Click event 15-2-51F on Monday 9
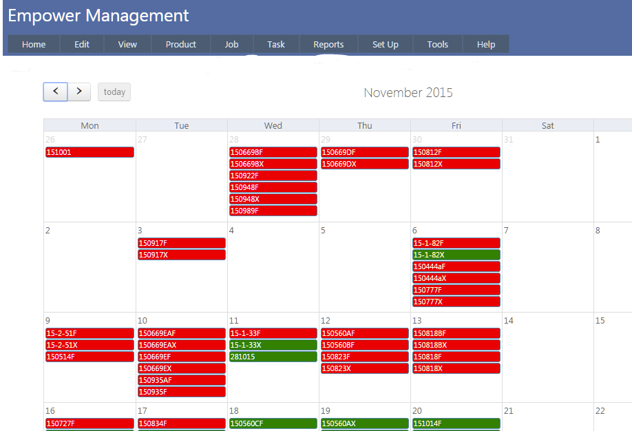Viewport: 632px width, 431px height. 89,333
